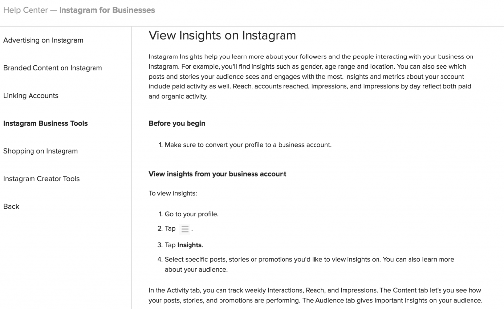Click Help Center in the header
Viewport: 504px width, 309px height.
tap(26, 10)
